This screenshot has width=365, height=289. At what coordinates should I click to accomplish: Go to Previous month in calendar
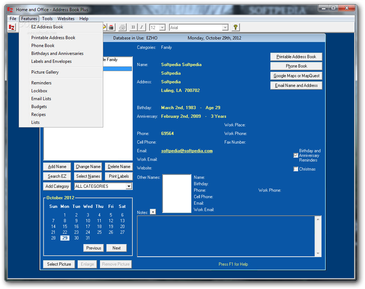[x=93, y=248]
